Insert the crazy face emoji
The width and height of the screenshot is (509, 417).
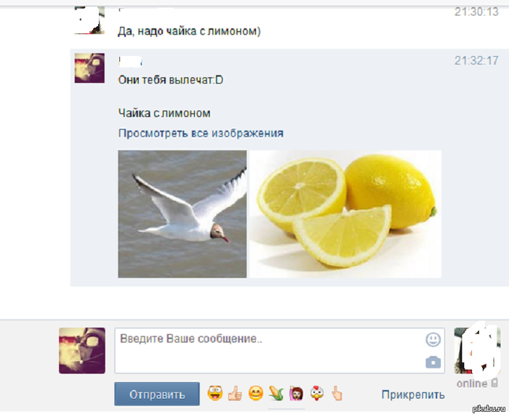[x=215, y=393]
